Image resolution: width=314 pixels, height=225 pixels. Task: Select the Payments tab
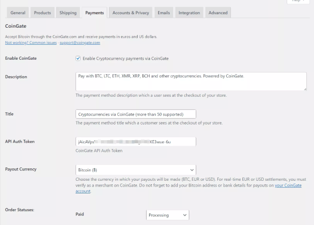coord(95,13)
